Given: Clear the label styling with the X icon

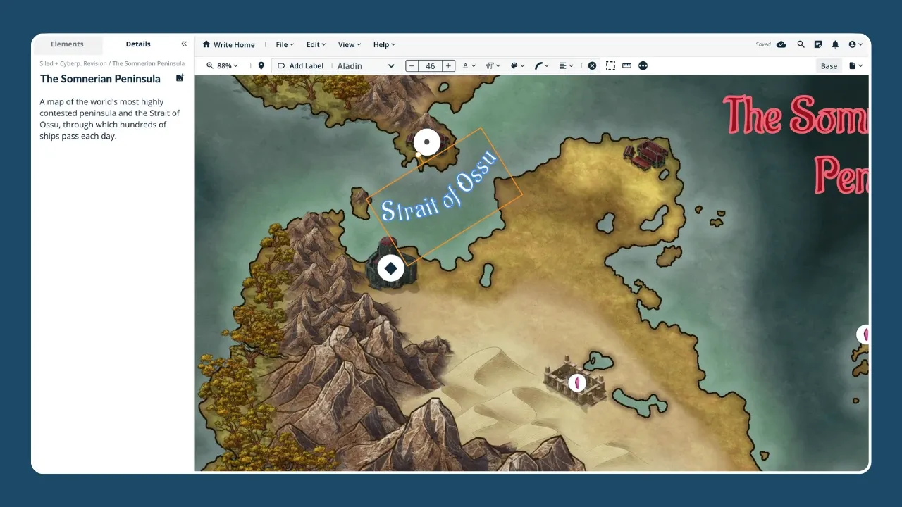Looking at the screenshot, I should click(592, 65).
